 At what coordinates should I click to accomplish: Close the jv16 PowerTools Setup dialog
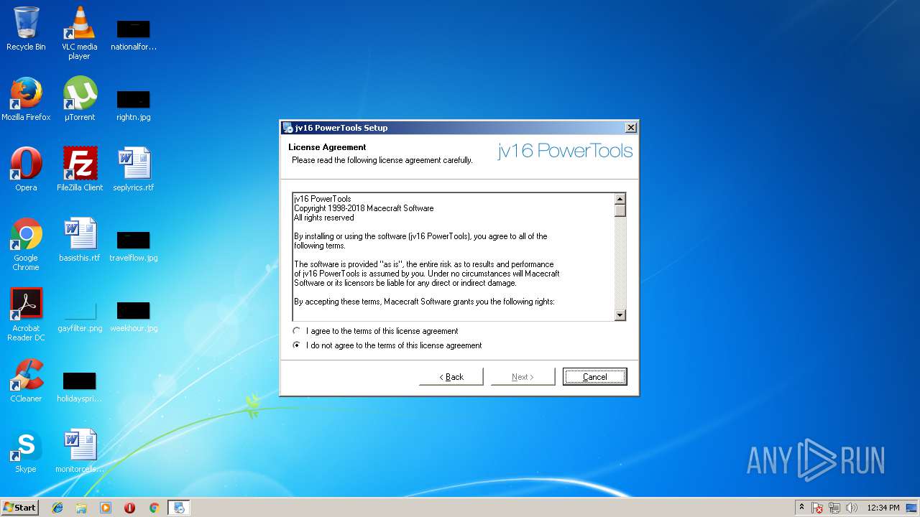(630, 128)
